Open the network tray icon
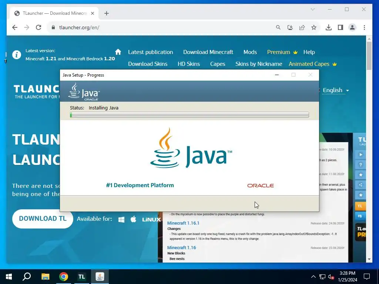Screen dimensions: 379x284 point(322,277)
